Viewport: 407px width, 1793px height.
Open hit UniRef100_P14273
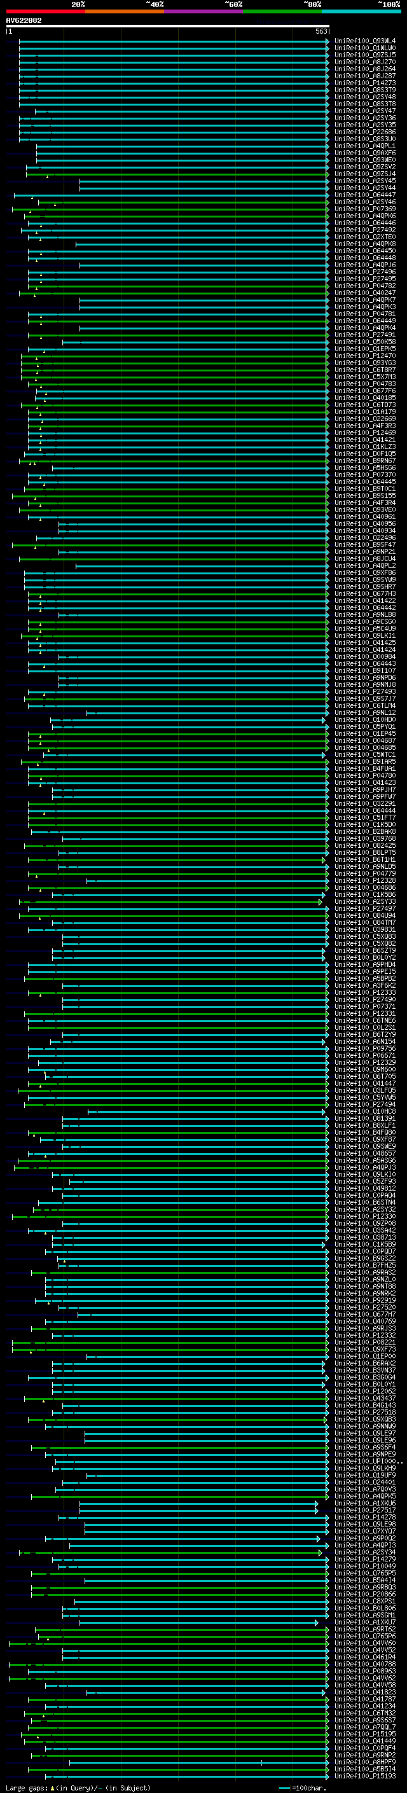[365, 83]
